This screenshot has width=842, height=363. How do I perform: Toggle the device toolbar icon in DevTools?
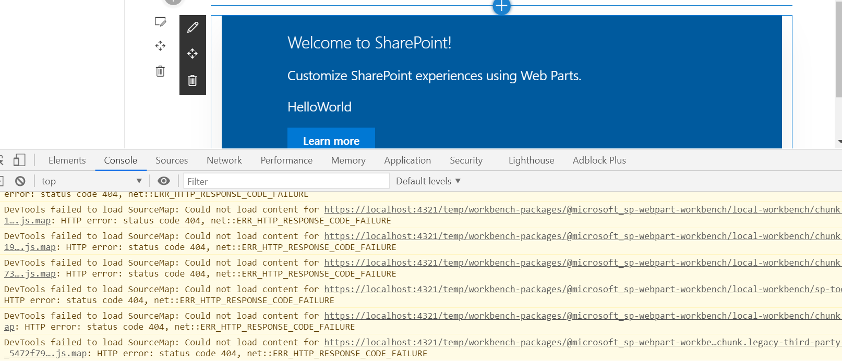19,160
